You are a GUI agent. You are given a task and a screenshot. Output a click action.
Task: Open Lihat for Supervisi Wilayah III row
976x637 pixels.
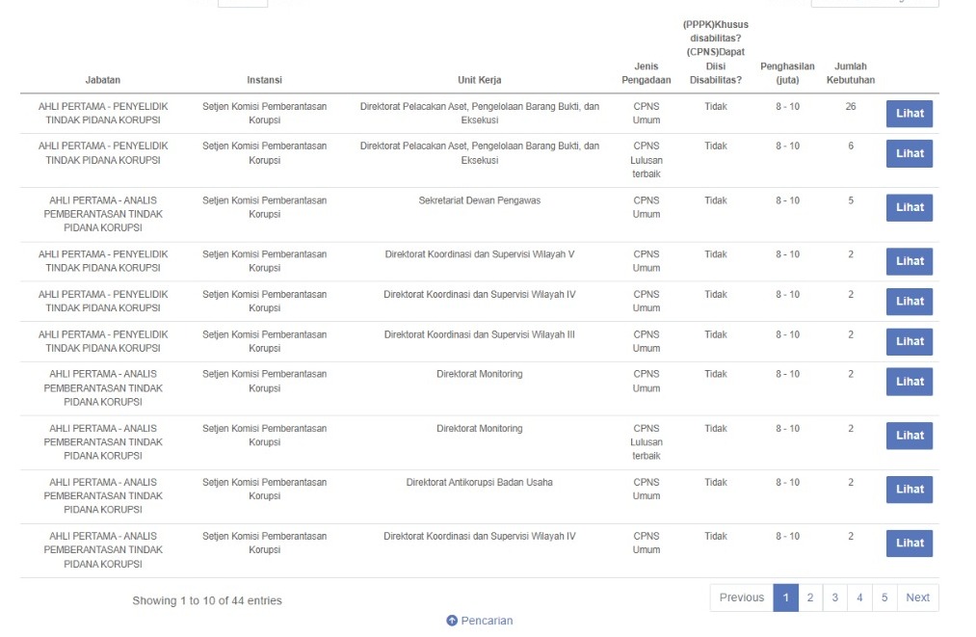point(910,341)
